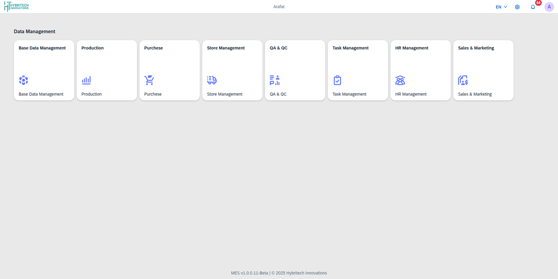Click the Store Management truck icon
The image size is (558, 279).
tap(212, 80)
